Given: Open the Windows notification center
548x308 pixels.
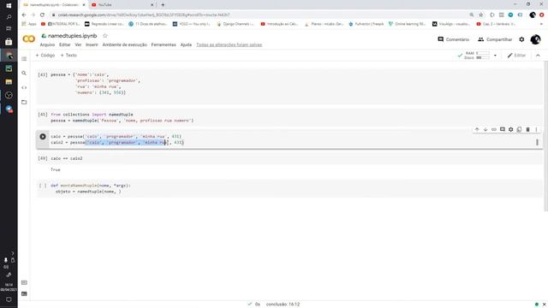Looking at the screenshot, I should tap(9, 299).
